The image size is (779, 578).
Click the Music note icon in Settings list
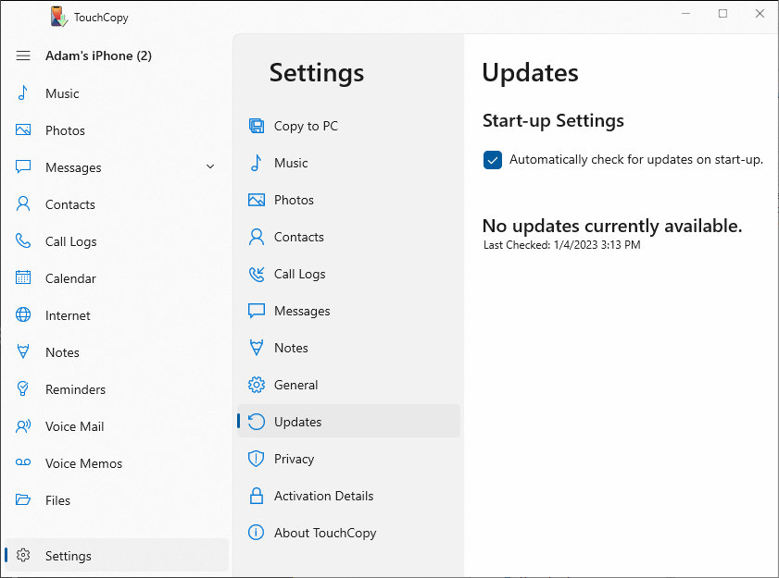(257, 163)
